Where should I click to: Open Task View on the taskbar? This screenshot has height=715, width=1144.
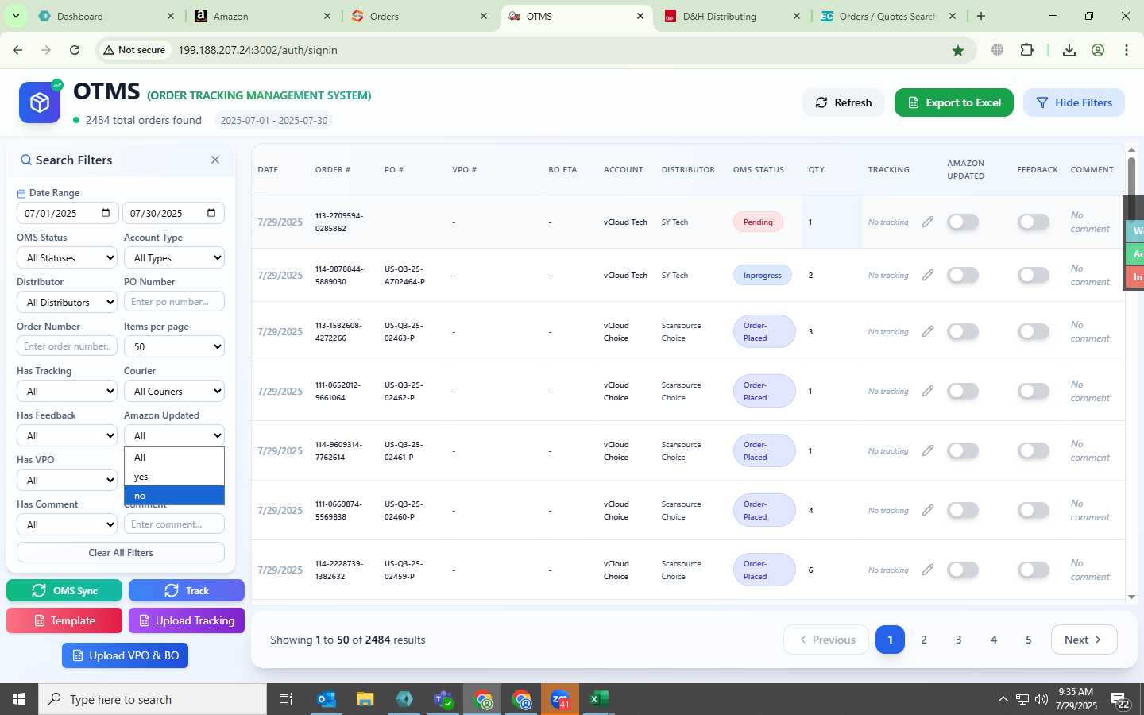tap(286, 699)
